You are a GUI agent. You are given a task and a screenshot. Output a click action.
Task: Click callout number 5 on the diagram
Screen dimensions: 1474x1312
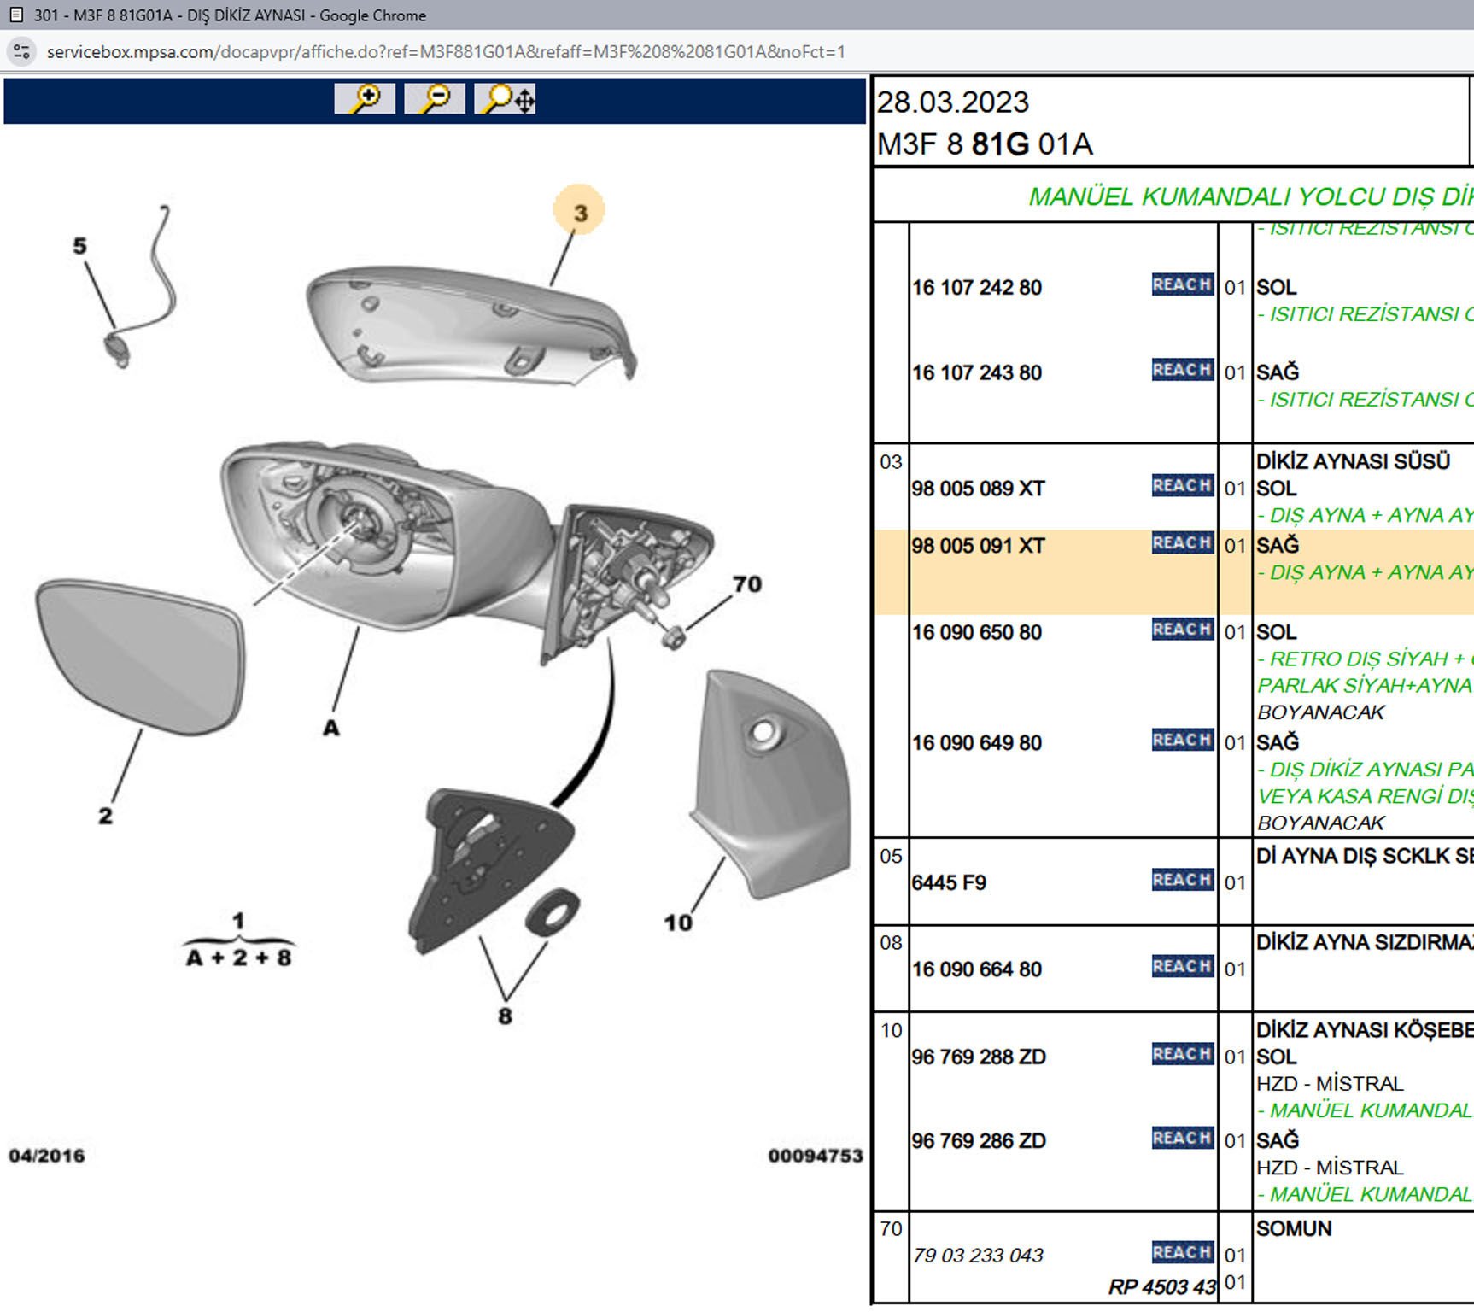(79, 246)
